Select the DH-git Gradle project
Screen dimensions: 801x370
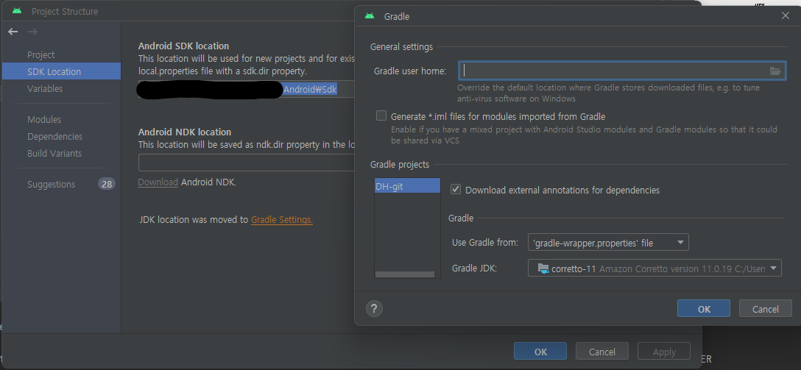click(x=407, y=185)
